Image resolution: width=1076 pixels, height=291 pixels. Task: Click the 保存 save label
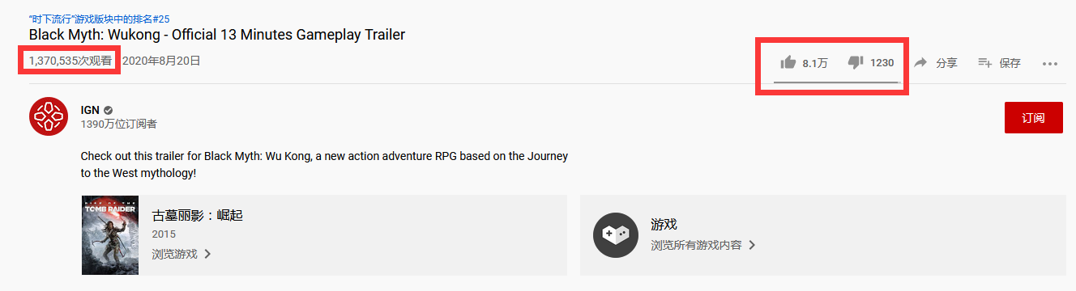[1010, 63]
